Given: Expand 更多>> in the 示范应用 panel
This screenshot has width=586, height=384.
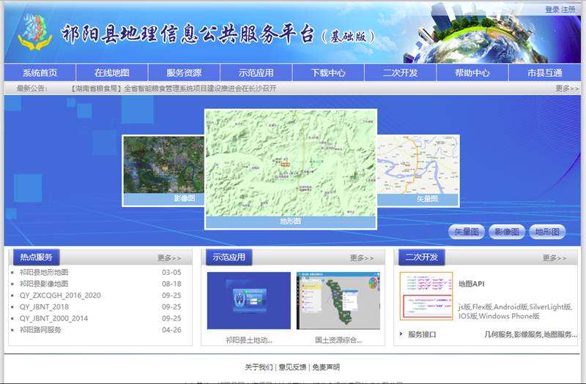Looking at the screenshot, I should click(x=362, y=258).
